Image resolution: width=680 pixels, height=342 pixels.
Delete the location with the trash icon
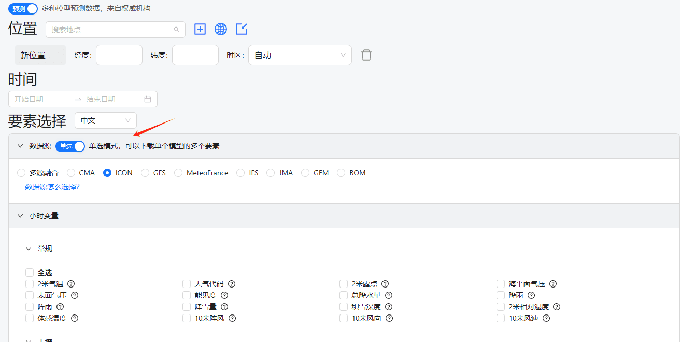click(366, 55)
